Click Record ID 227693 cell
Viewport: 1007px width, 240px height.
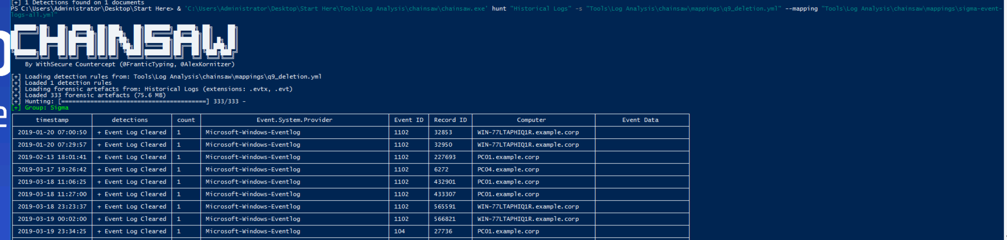tap(445, 157)
